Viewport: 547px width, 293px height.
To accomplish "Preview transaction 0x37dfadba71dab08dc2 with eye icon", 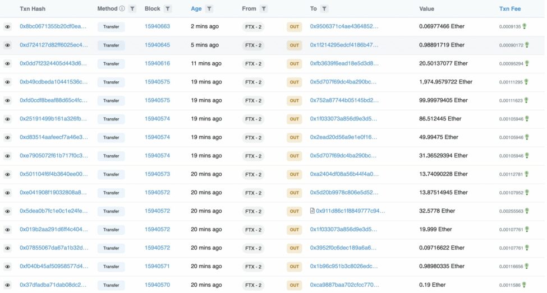I will click(7, 285).
